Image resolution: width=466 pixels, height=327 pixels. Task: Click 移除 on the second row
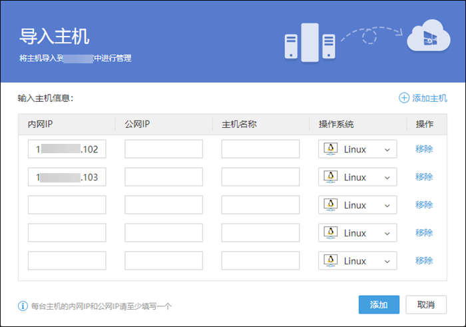coord(424,177)
